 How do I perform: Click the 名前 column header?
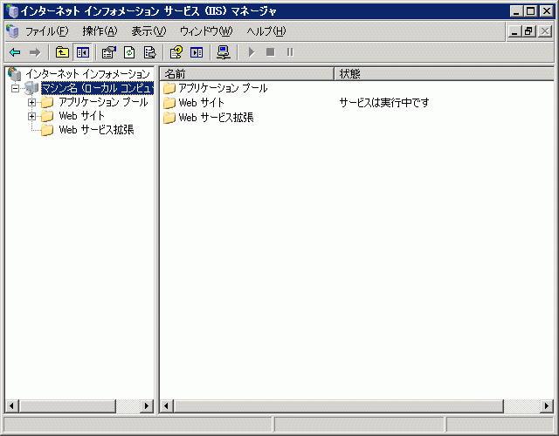click(x=246, y=73)
